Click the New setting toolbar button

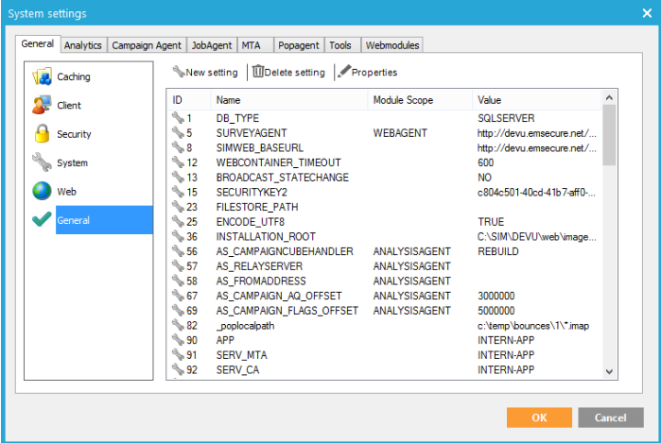click(x=205, y=72)
